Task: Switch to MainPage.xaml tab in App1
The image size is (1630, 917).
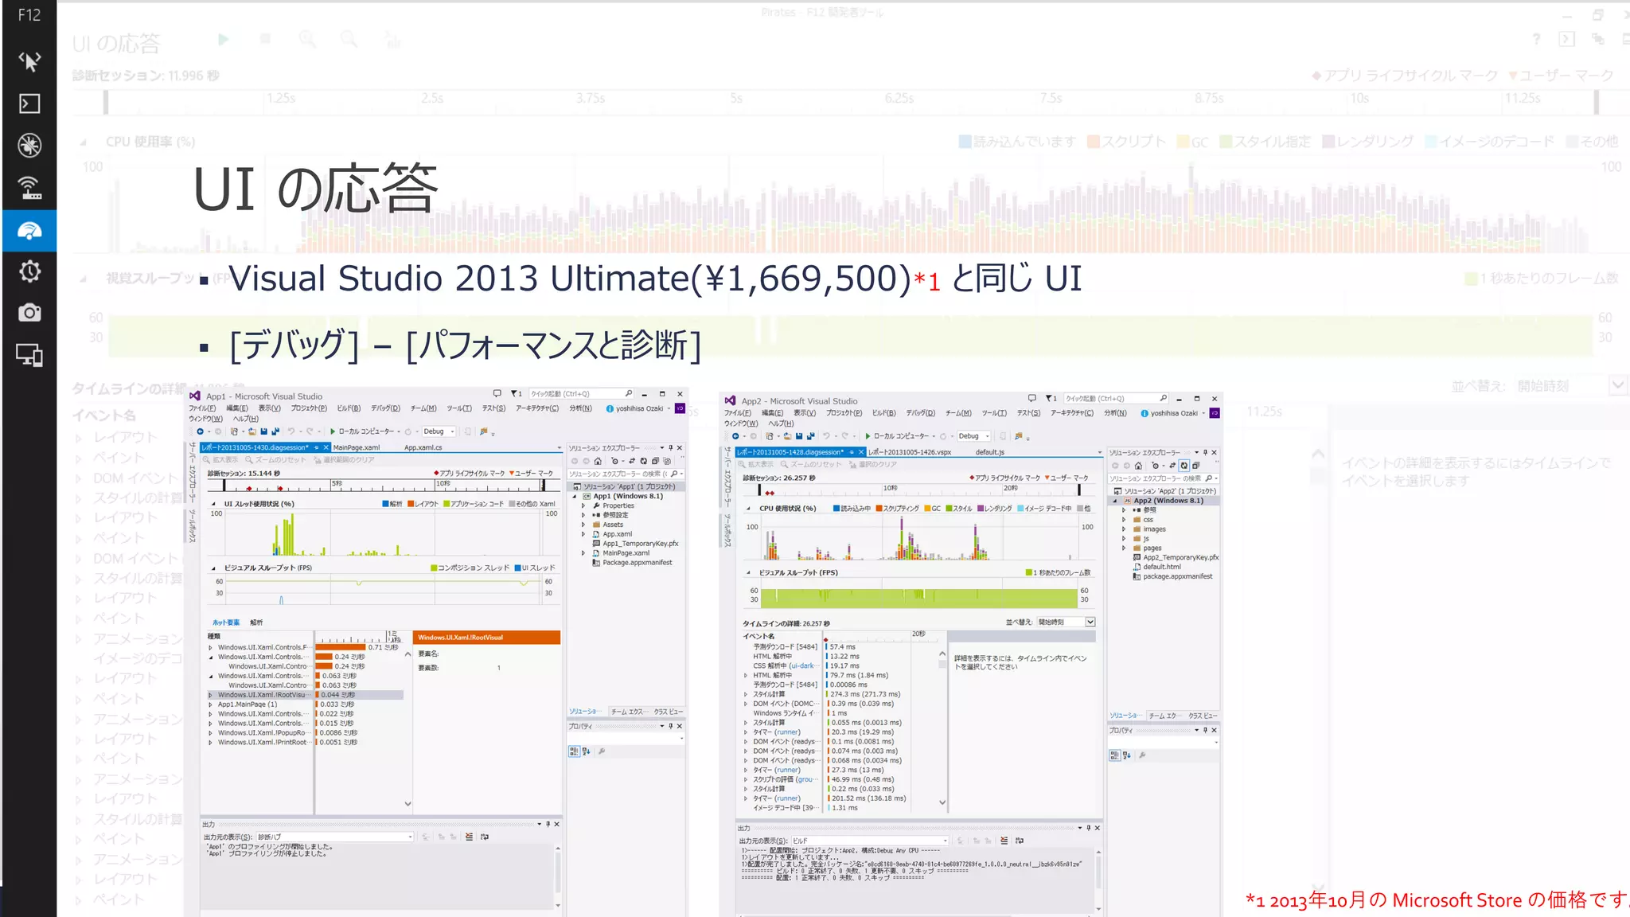Action: (x=356, y=447)
